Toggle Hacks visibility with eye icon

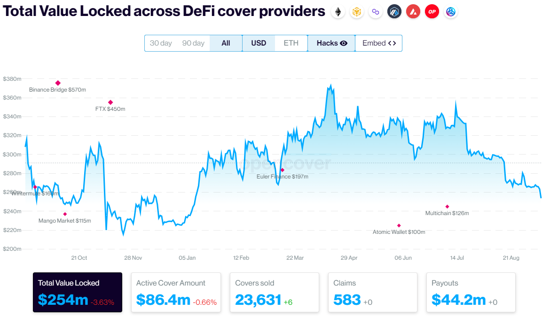pyautogui.click(x=331, y=43)
